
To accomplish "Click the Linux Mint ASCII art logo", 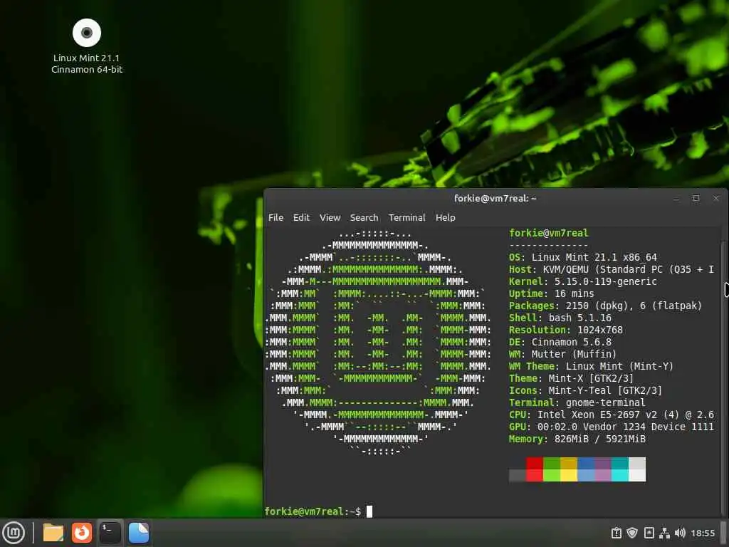I will coord(379,342).
